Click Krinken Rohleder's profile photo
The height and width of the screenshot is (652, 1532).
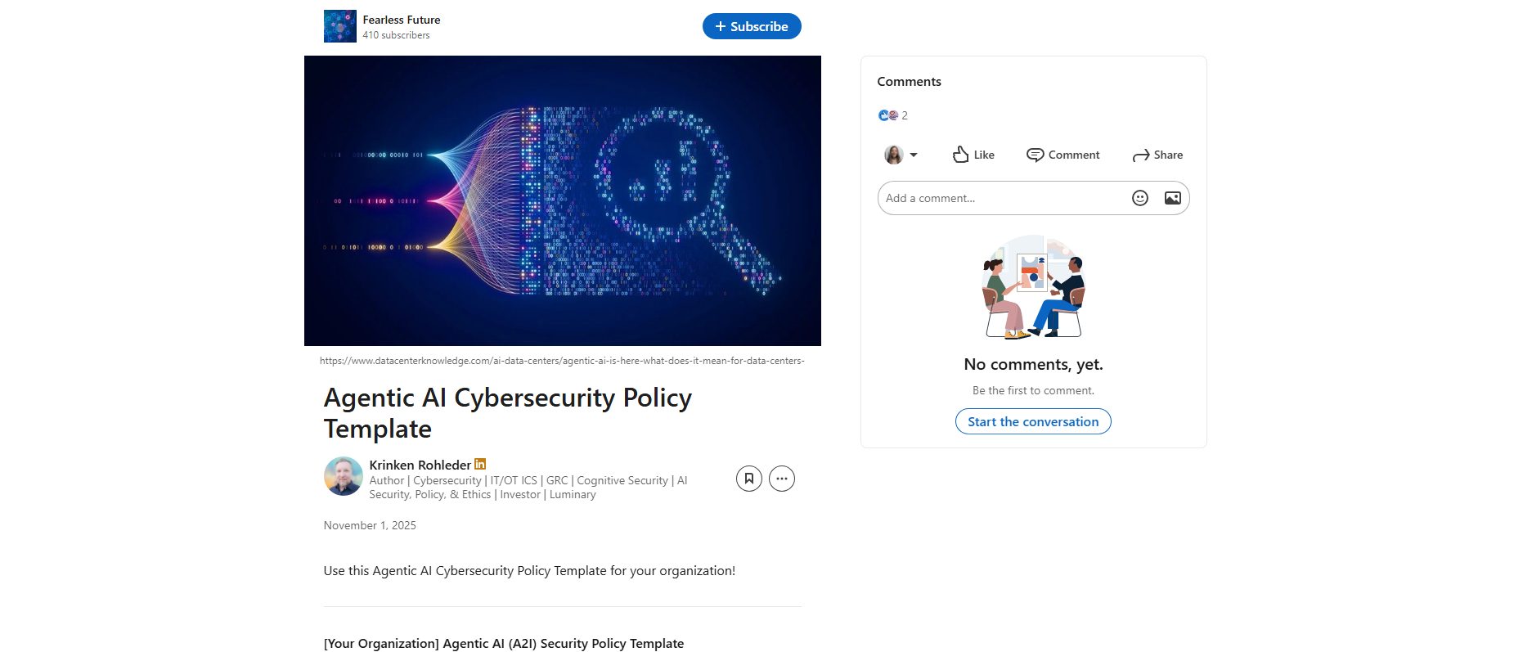click(x=343, y=475)
